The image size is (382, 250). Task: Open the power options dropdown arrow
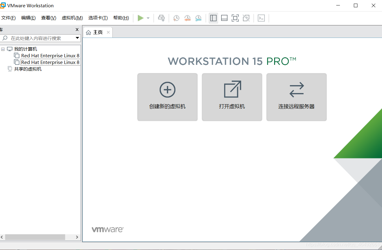(148, 18)
